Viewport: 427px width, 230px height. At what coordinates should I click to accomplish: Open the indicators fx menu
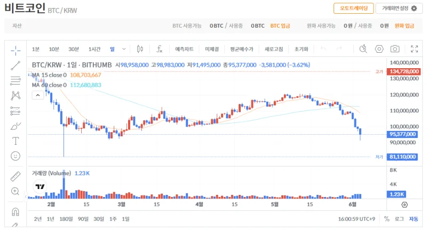point(159,49)
